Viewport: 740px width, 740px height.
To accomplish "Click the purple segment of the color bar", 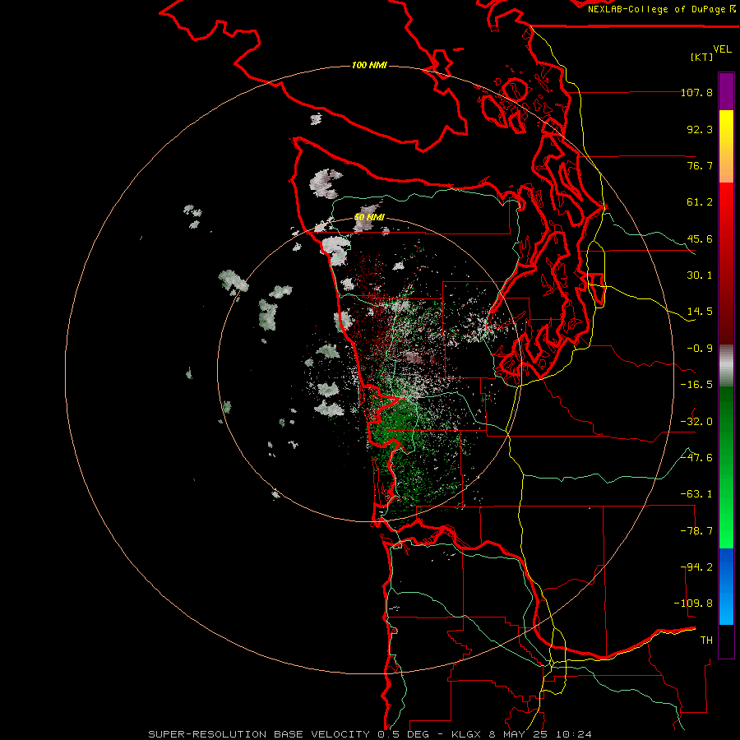I will [x=726, y=91].
